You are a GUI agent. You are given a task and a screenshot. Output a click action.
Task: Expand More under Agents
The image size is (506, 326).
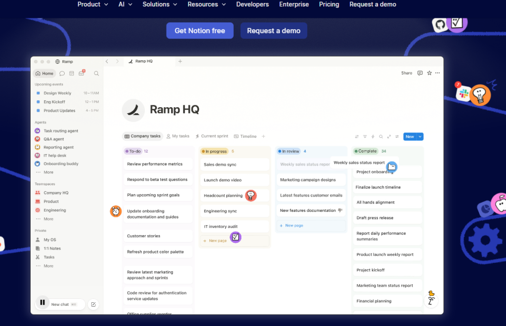coord(48,172)
